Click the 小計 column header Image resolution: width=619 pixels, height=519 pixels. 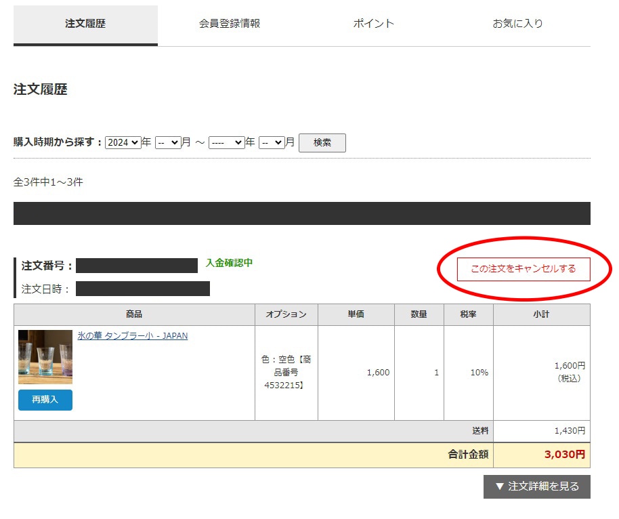[x=541, y=314]
